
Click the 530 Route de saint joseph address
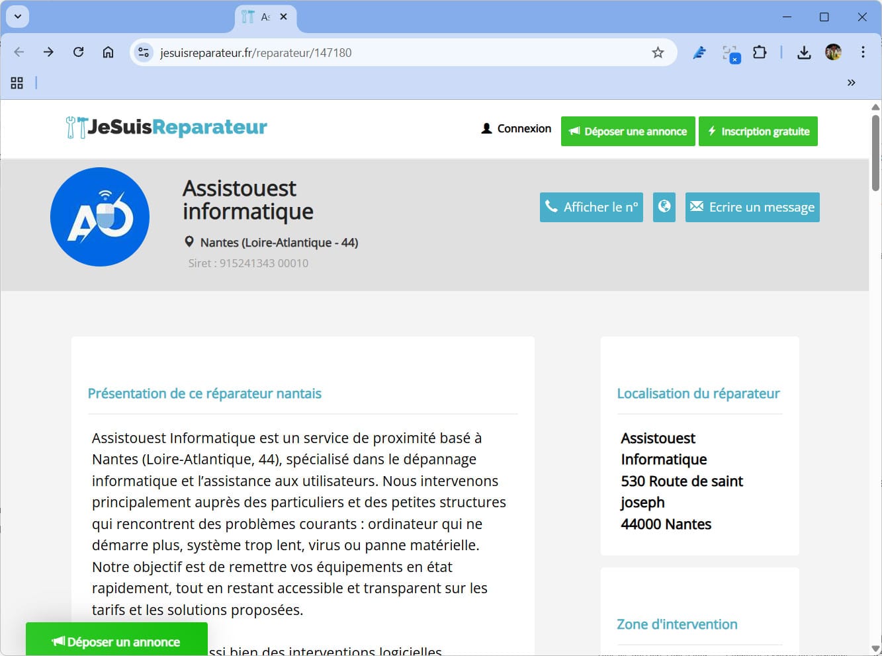pos(682,491)
